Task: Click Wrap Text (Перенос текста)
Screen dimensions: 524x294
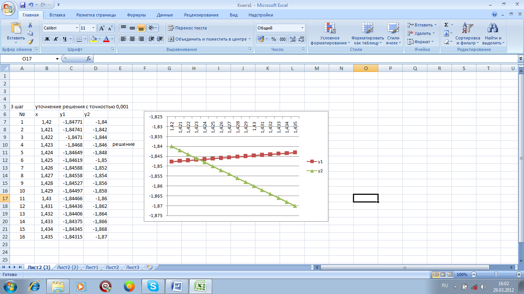Action: tap(187, 28)
